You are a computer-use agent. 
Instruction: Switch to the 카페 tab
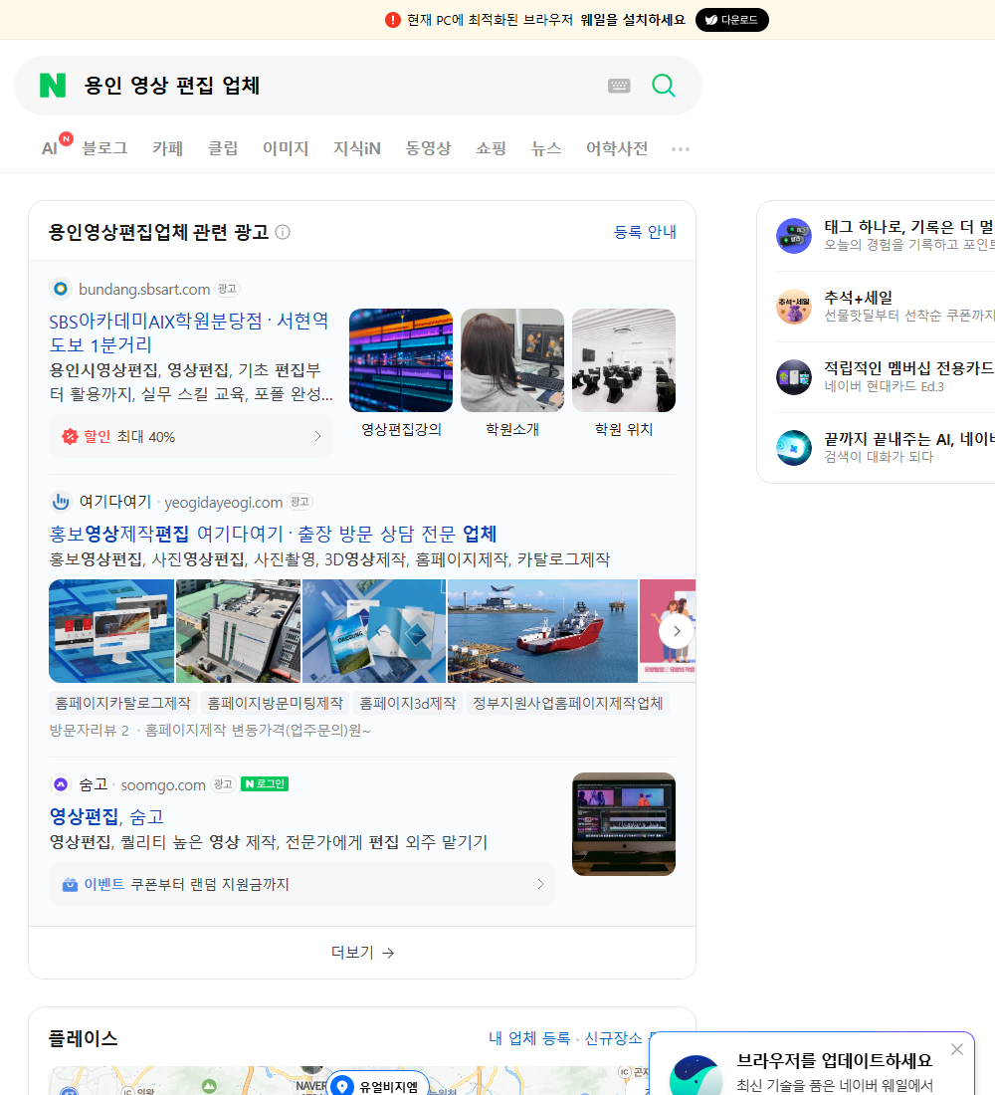[x=167, y=148]
